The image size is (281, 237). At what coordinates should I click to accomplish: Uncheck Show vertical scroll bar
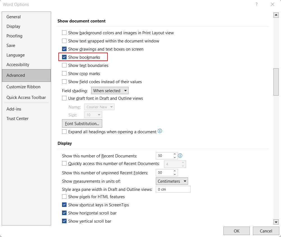(x=64, y=221)
